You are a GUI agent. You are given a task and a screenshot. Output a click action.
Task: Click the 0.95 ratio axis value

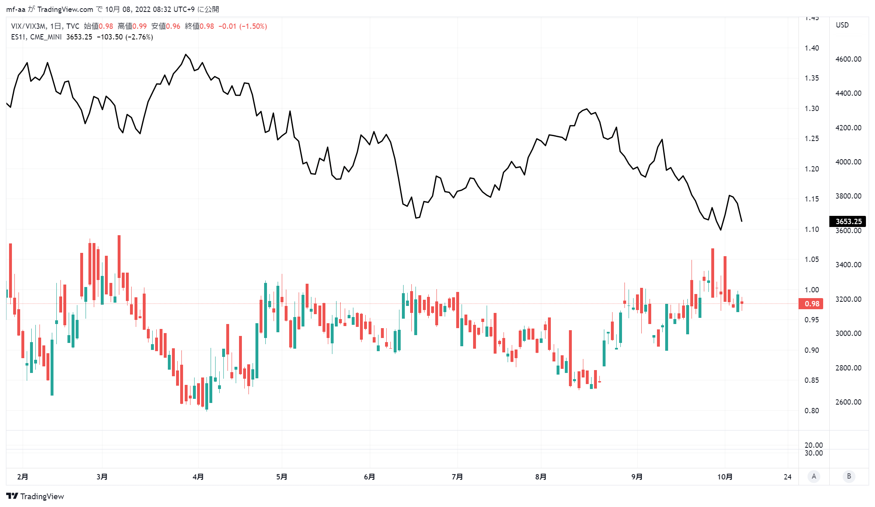coord(812,320)
